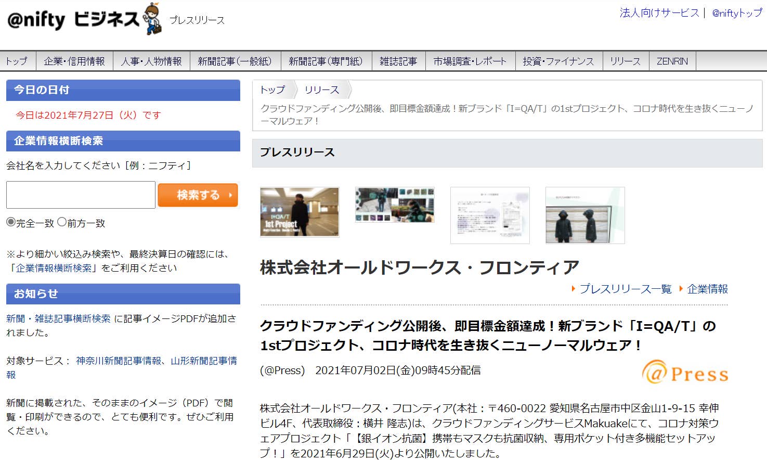Viewport: 767px width, 460px height.
Task: Open the 市場調査・レポート tab
Action: (470, 61)
